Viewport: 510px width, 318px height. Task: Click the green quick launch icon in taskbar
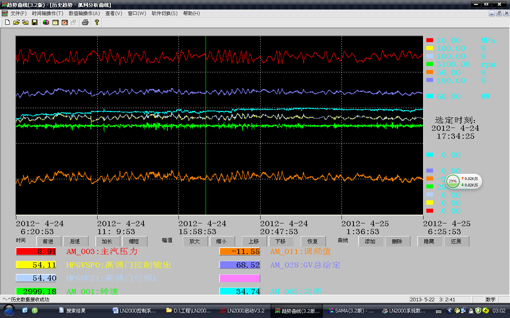click(35, 310)
